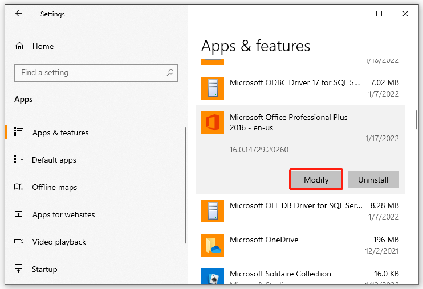Open Offline maps settings
423x289 pixels.
click(55, 187)
